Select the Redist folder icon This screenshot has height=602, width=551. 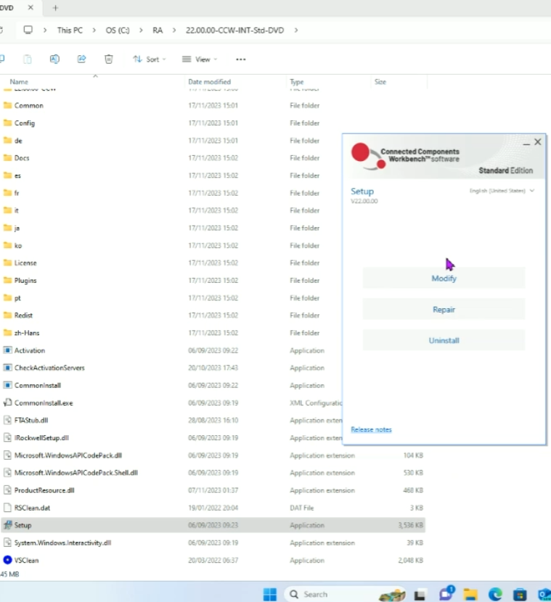7,316
